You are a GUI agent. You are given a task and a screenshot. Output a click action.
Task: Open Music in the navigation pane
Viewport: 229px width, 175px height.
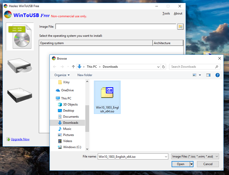[64, 129]
